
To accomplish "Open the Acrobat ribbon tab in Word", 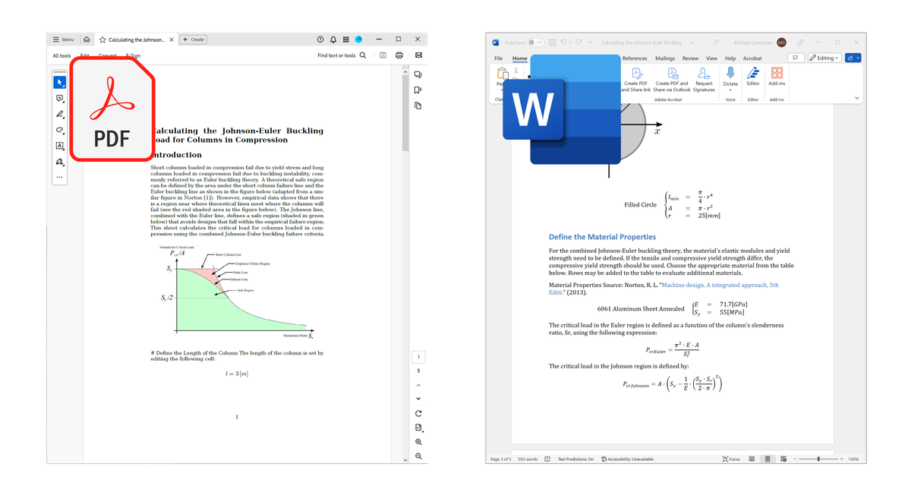I will click(752, 58).
